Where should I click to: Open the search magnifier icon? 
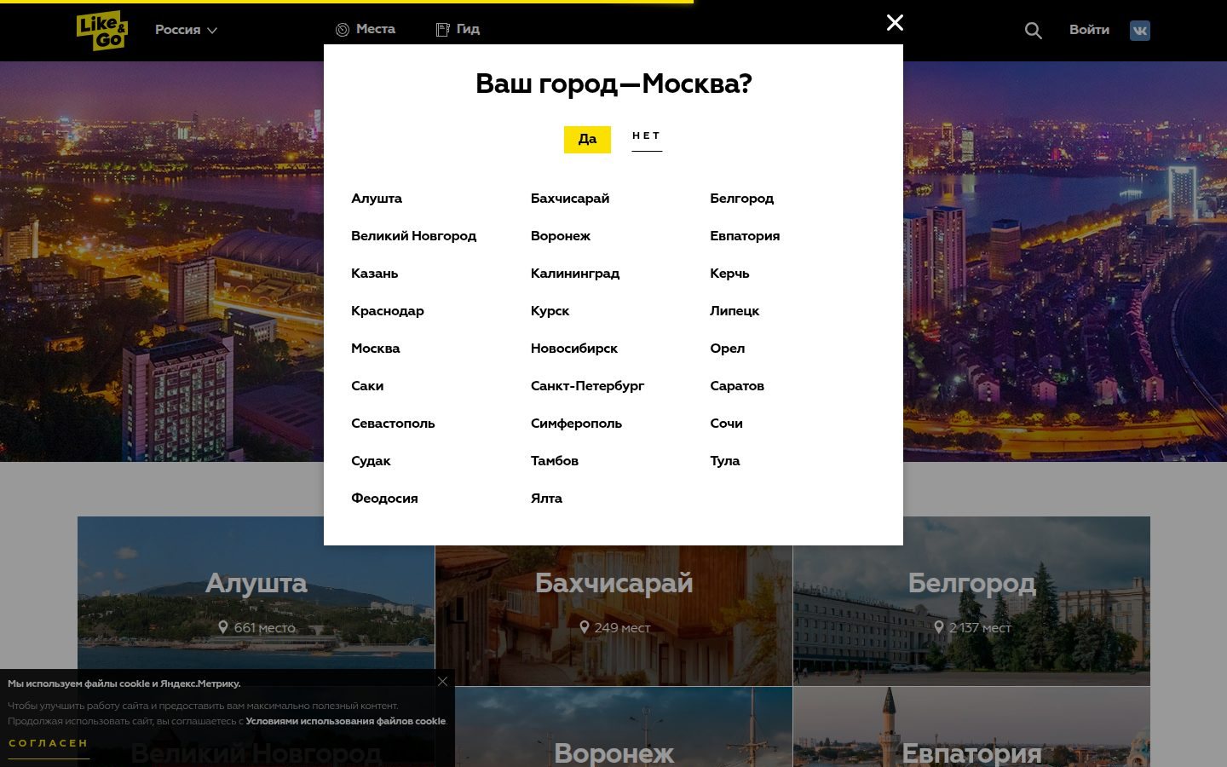pos(1033,31)
